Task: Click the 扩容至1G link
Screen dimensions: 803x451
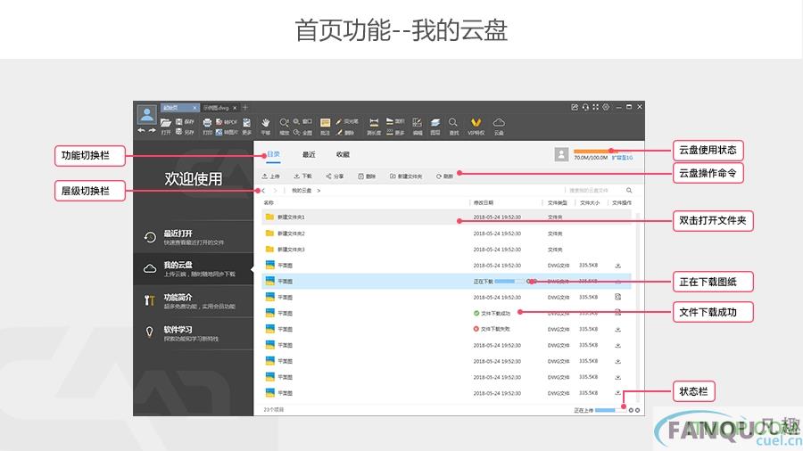Action: tap(622, 158)
